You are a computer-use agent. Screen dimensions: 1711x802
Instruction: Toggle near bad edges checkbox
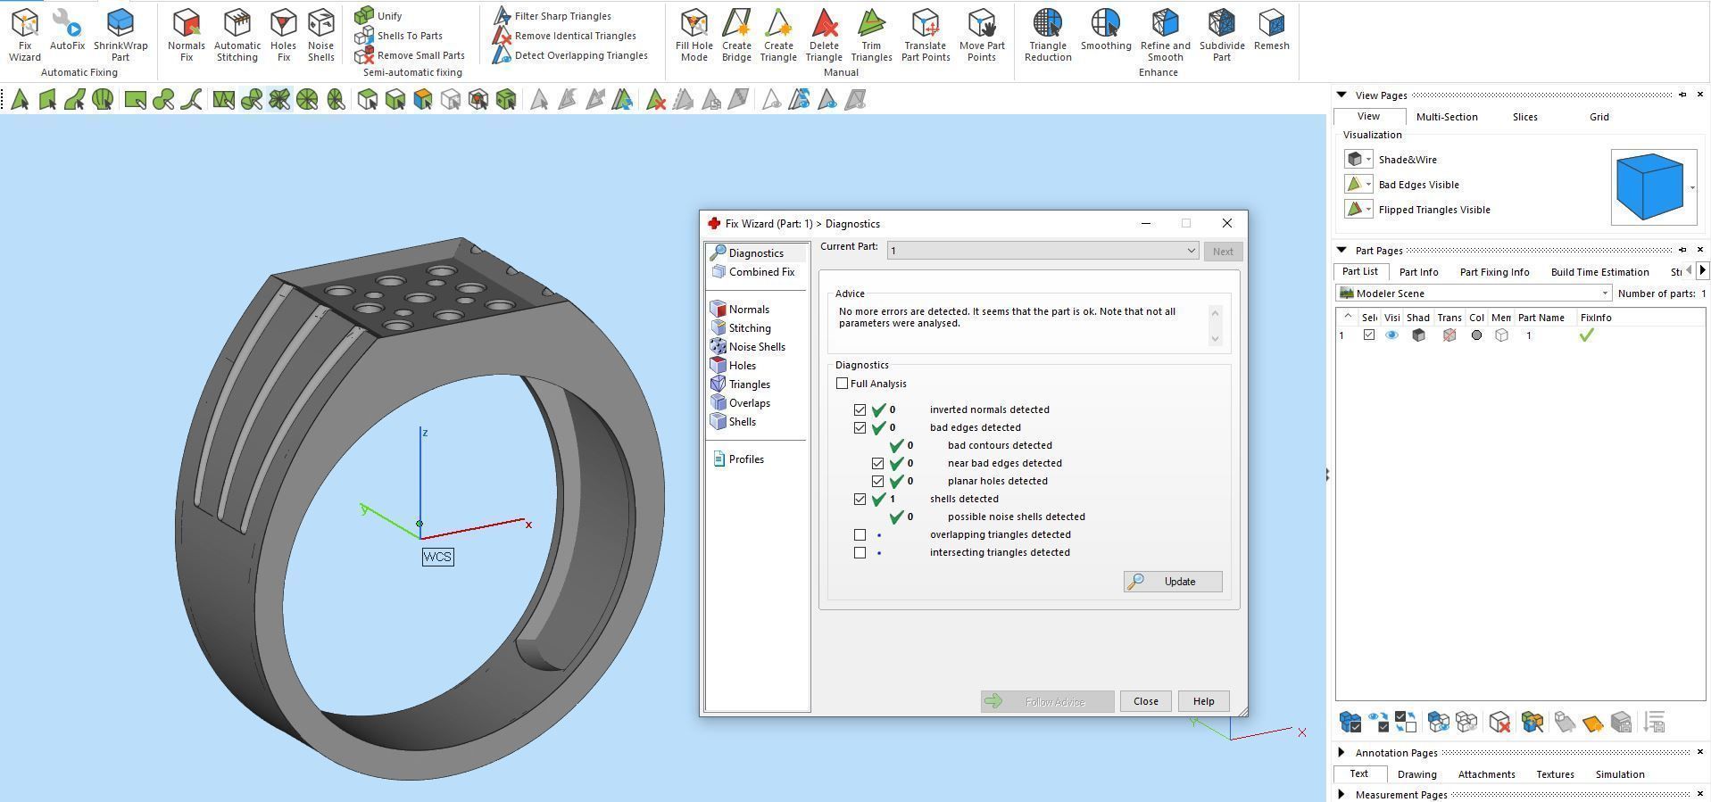pyautogui.click(x=877, y=463)
